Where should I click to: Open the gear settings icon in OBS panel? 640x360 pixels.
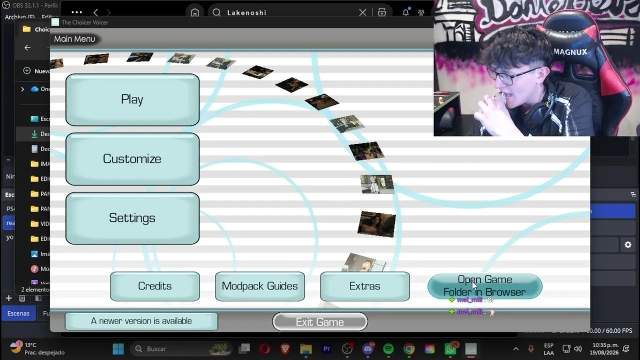[x=628, y=245]
